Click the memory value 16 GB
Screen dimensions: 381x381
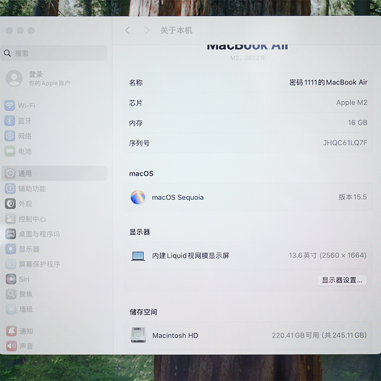358,122
